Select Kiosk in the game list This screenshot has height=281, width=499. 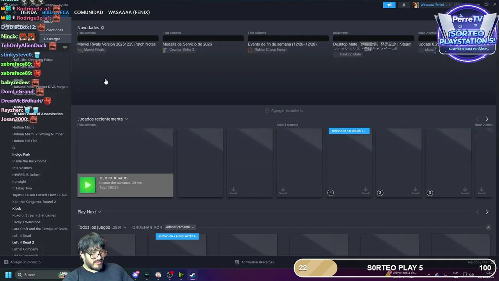[x=17, y=208]
